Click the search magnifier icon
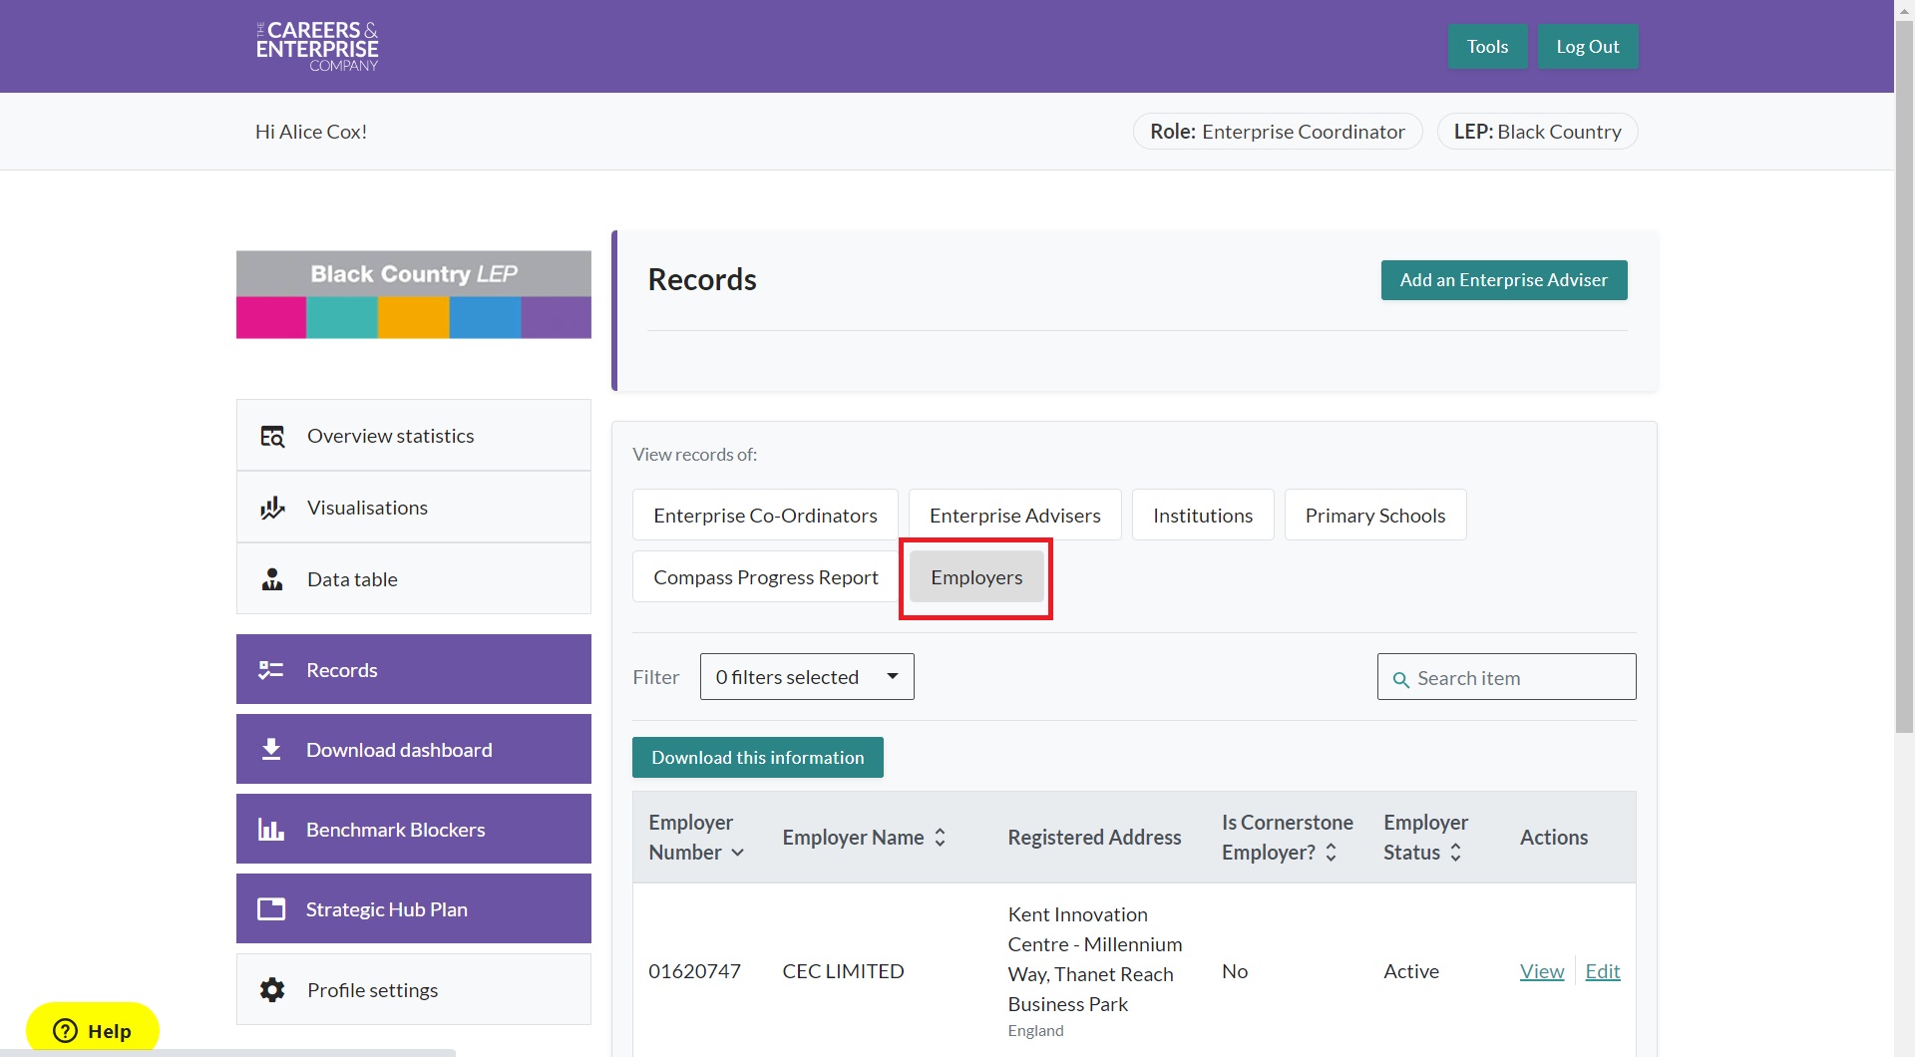 coord(1400,679)
